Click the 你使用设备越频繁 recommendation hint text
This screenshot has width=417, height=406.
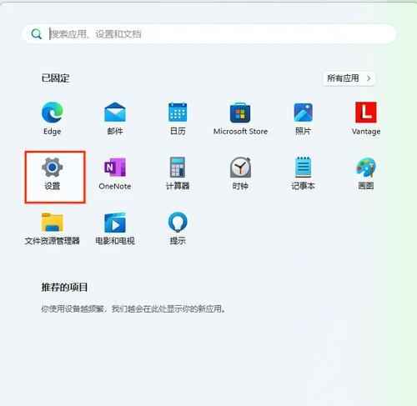[133, 308]
